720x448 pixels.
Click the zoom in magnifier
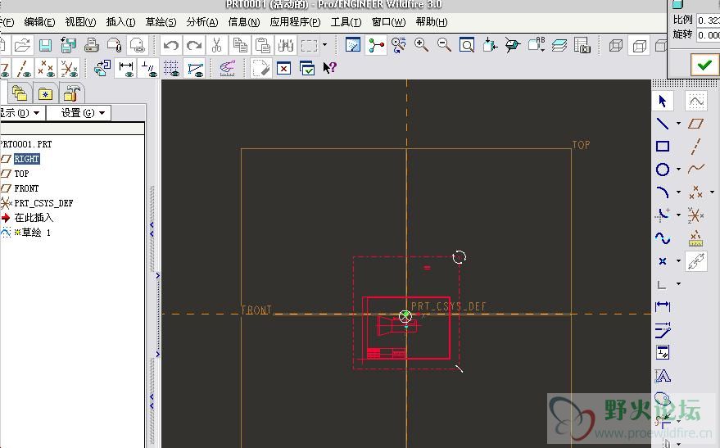pos(421,45)
